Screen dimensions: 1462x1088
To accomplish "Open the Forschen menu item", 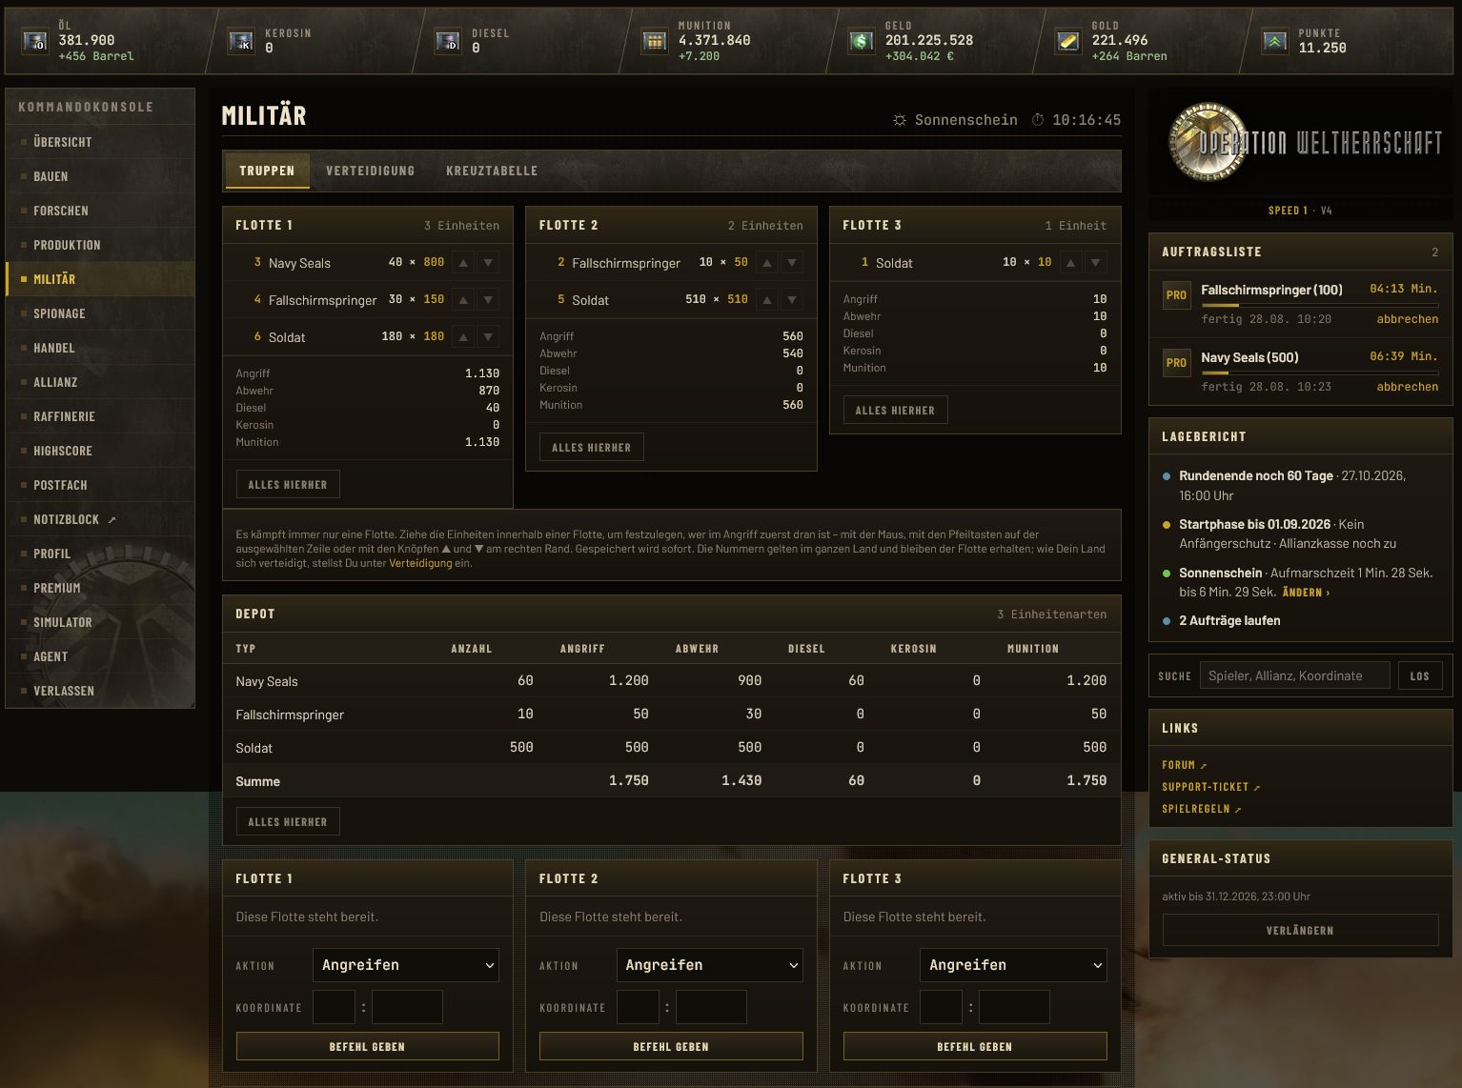I will pyautogui.click(x=100, y=211).
